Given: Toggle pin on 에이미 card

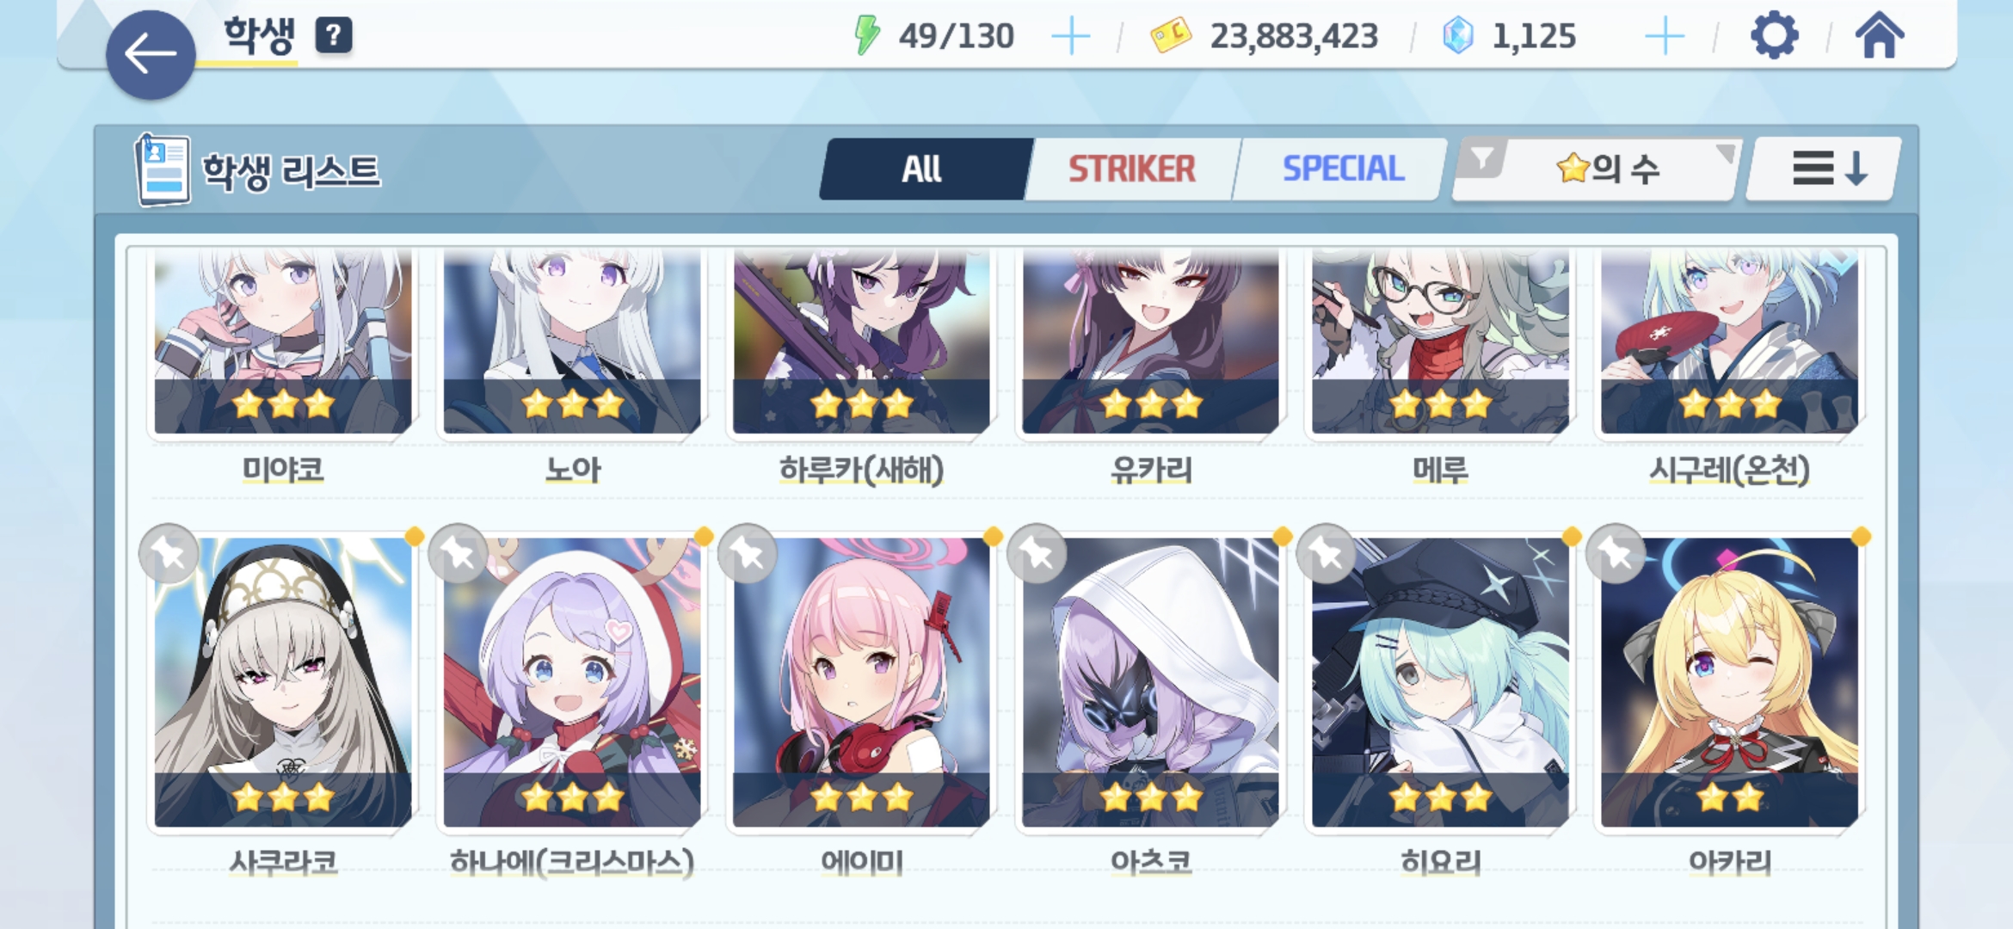Looking at the screenshot, I should (x=748, y=554).
